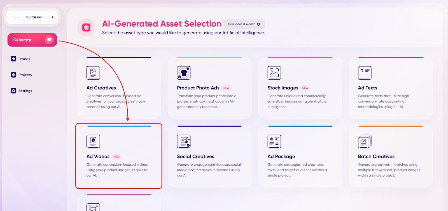Click the Projects cube icon in sidebar
Viewport: 448px width, 211px height.
(13, 75)
